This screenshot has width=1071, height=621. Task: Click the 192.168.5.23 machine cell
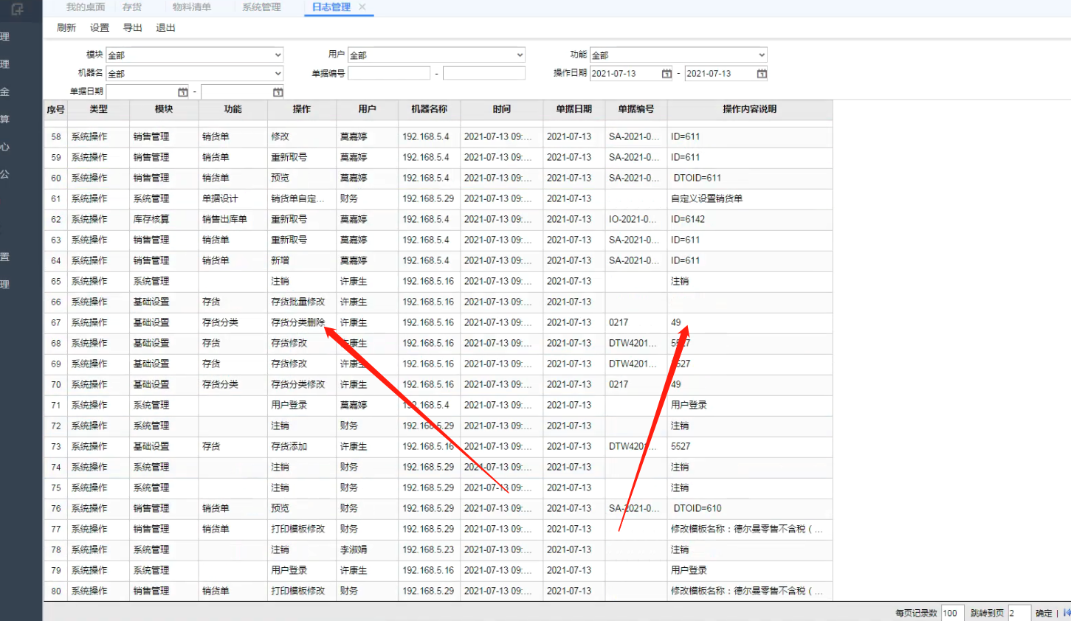428,549
